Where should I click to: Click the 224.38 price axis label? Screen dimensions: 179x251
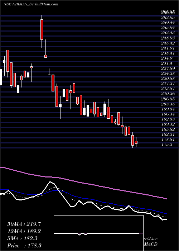click(168, 74)
